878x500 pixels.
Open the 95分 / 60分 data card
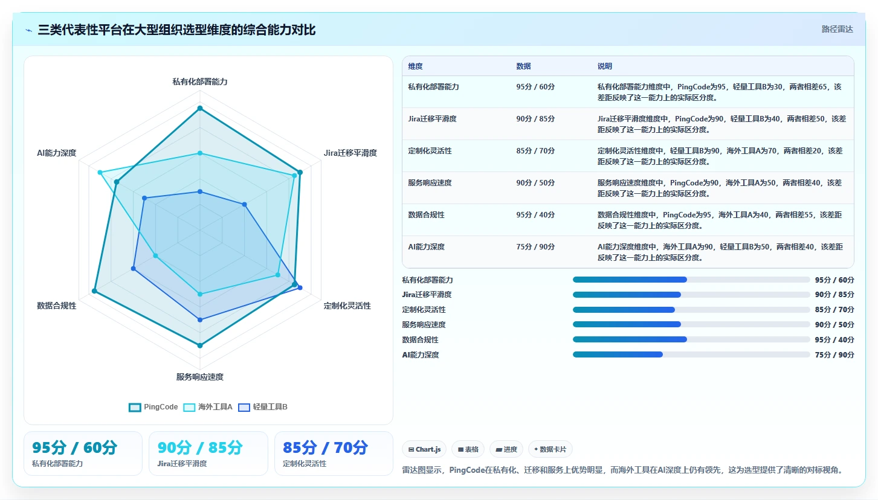click(83, 454)
